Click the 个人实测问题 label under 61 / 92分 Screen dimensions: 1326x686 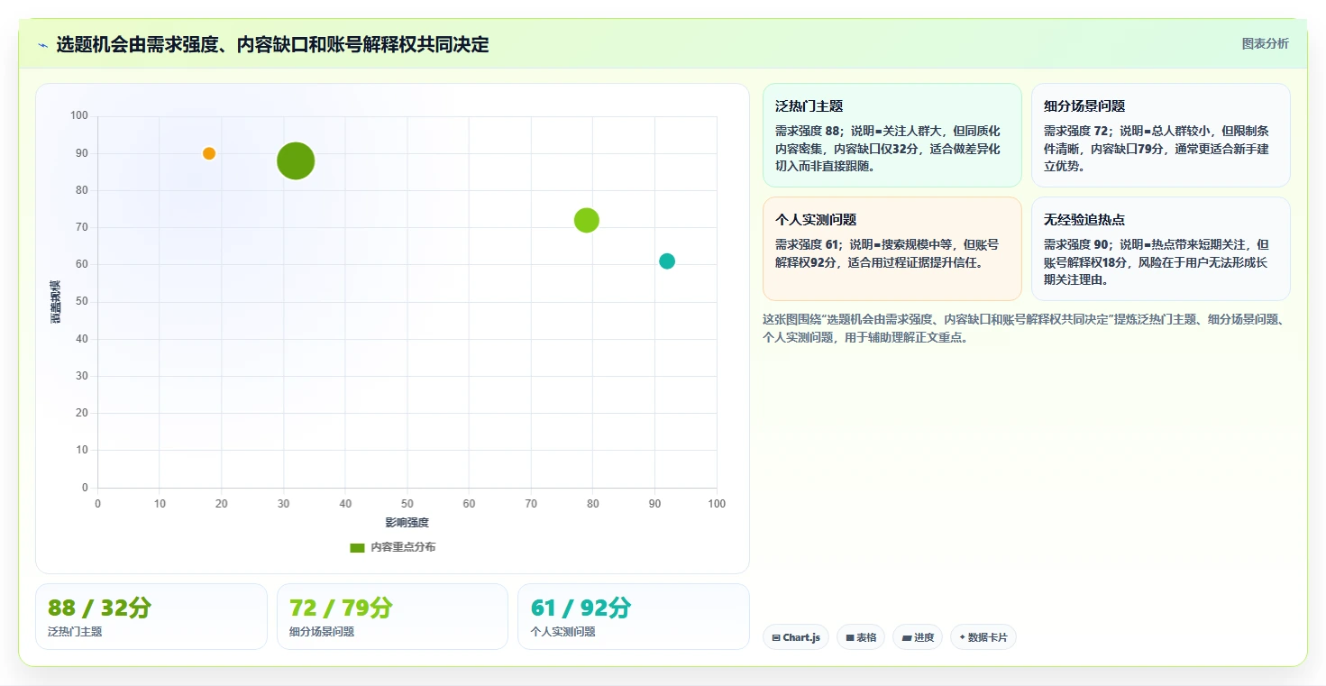click(563, 632)
